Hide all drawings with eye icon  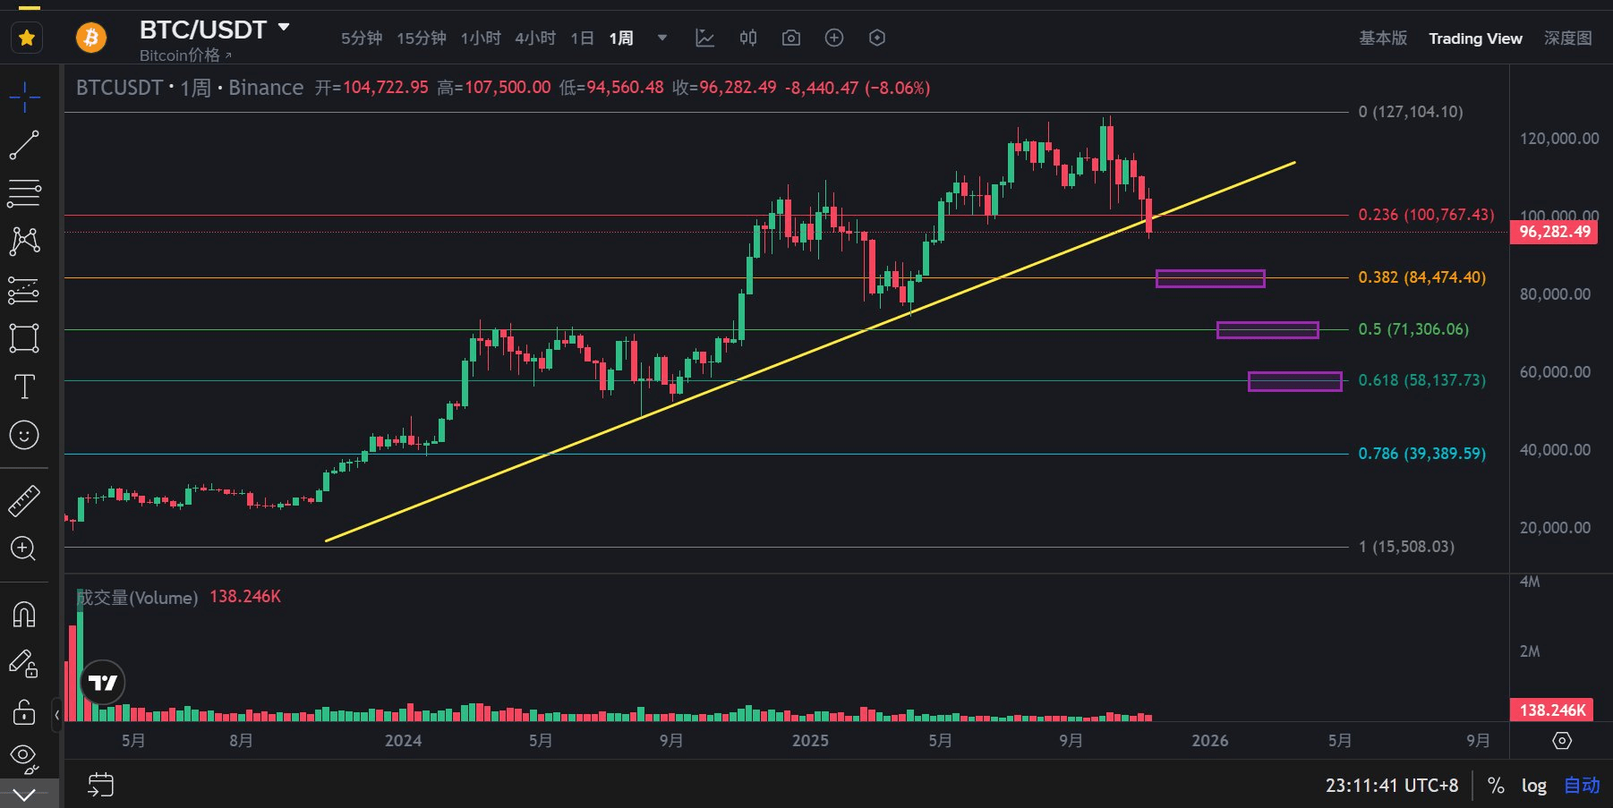point(24,757)
